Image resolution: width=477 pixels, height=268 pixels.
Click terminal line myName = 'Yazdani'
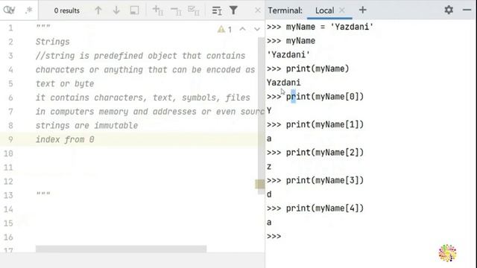320,27
